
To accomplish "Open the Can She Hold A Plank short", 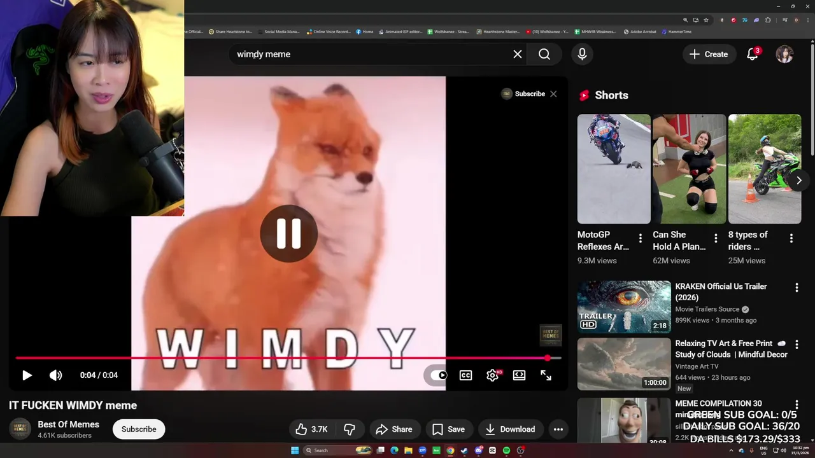I will [x=689, y=169].
